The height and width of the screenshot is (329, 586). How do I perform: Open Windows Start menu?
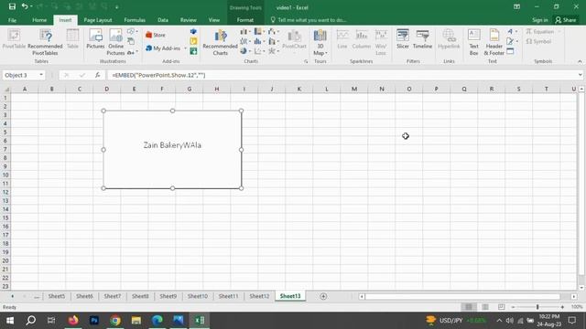tap(10, 321)
